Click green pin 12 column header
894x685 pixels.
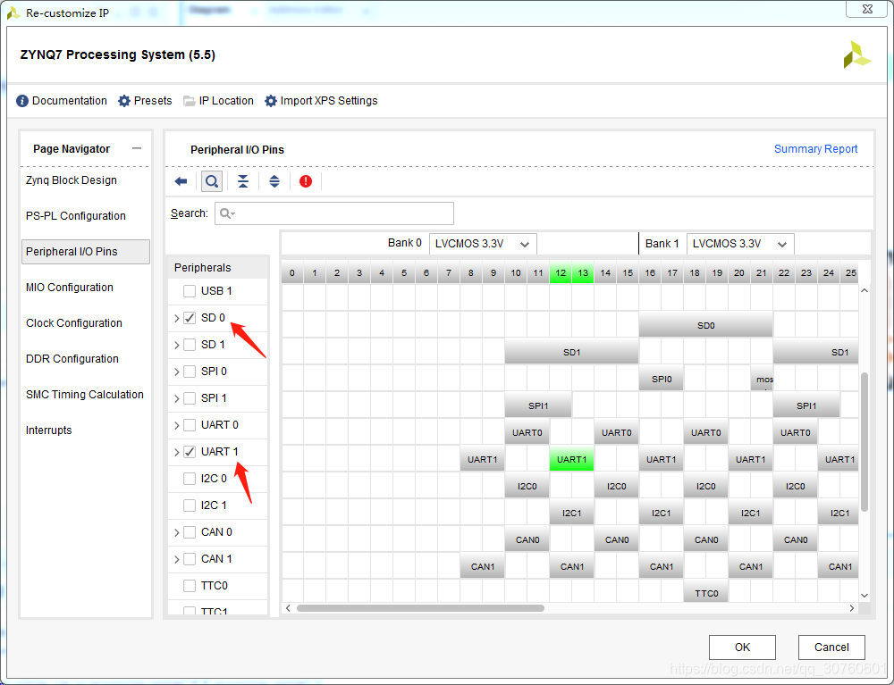click(561, 273)
